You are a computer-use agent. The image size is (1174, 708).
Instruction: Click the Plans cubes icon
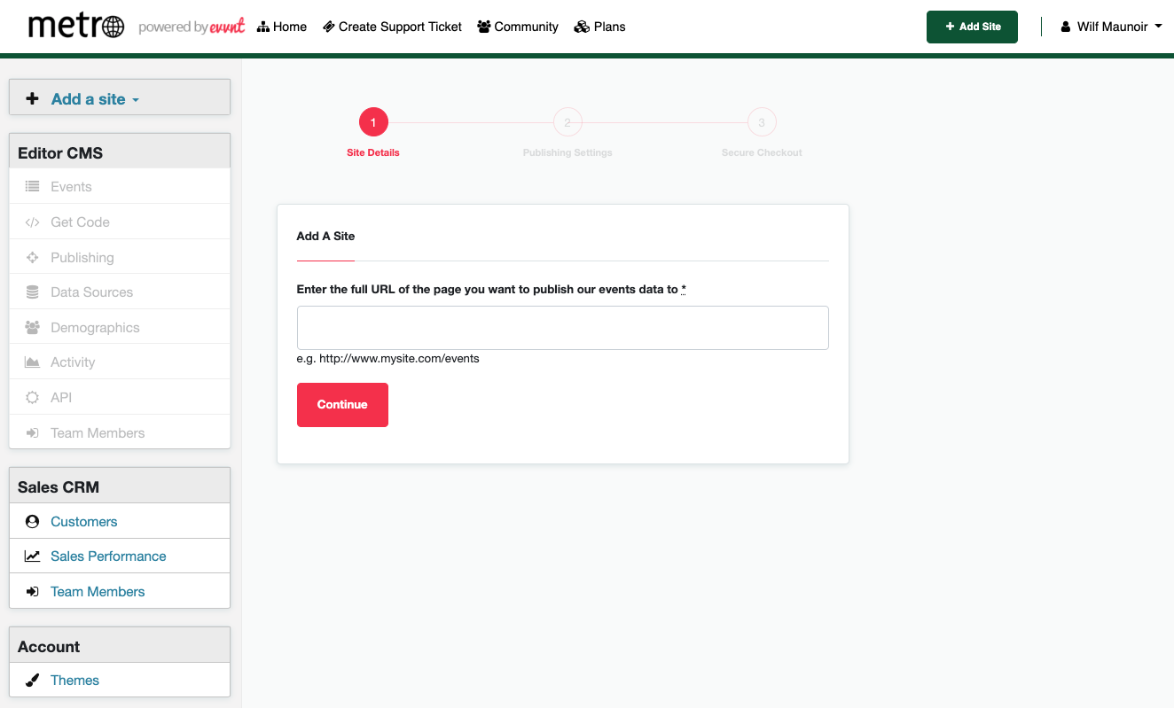point(582,27)
